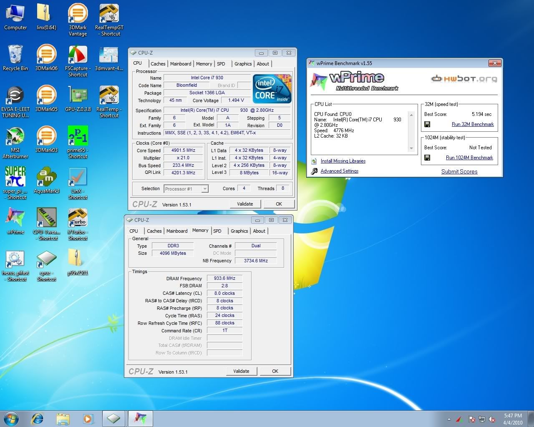Screen dimensions: 534x427
Task: Click the save icon under 1024M score
Action: point(427,158)
